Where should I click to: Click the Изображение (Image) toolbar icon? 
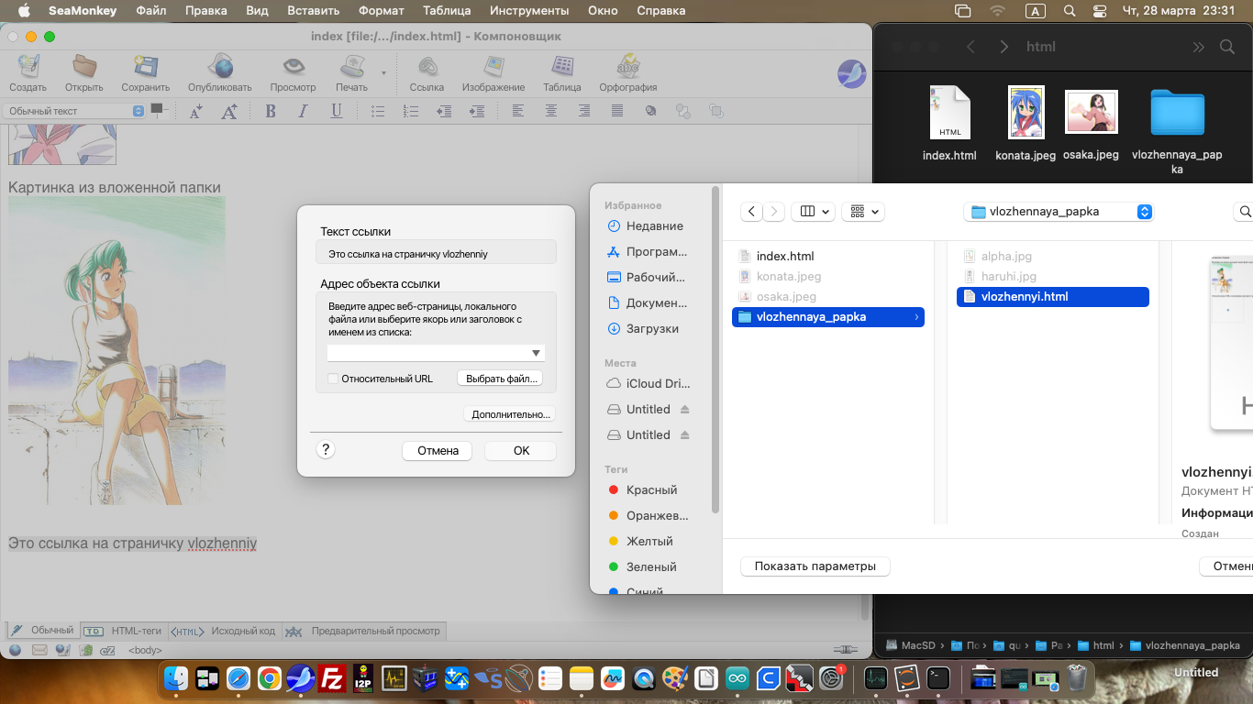click(493, 72)
